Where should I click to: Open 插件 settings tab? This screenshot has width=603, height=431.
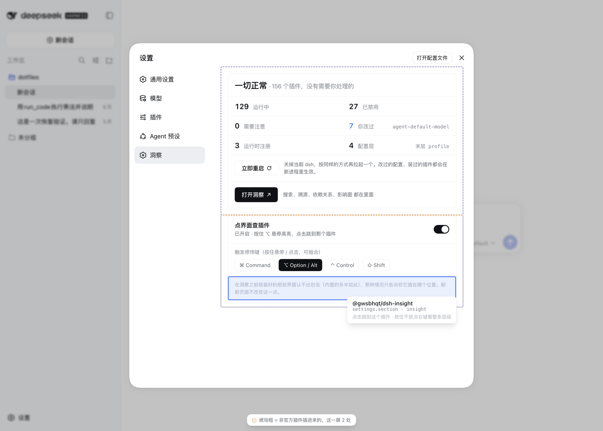pos(170,117)
